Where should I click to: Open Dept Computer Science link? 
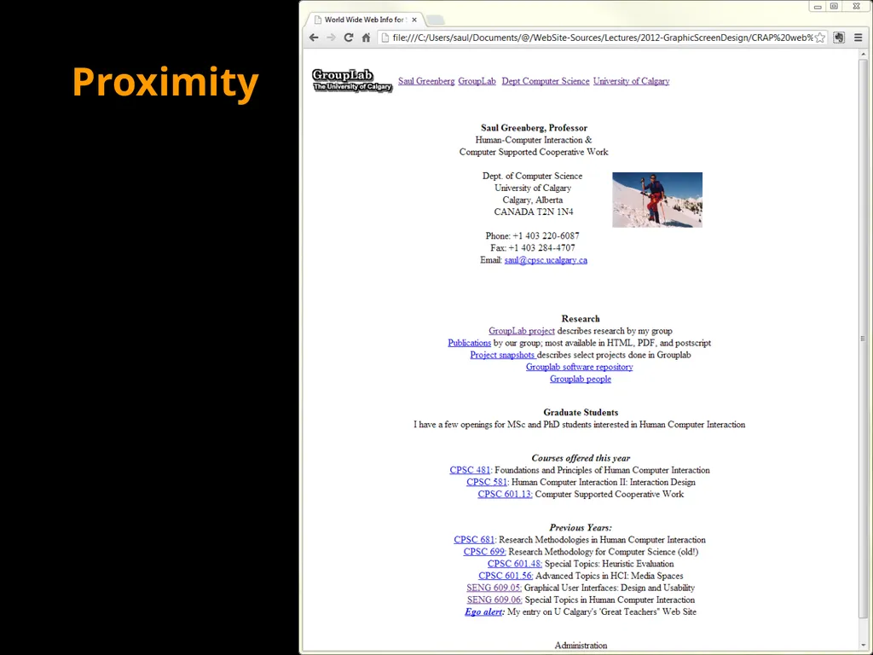coord(546,81)
